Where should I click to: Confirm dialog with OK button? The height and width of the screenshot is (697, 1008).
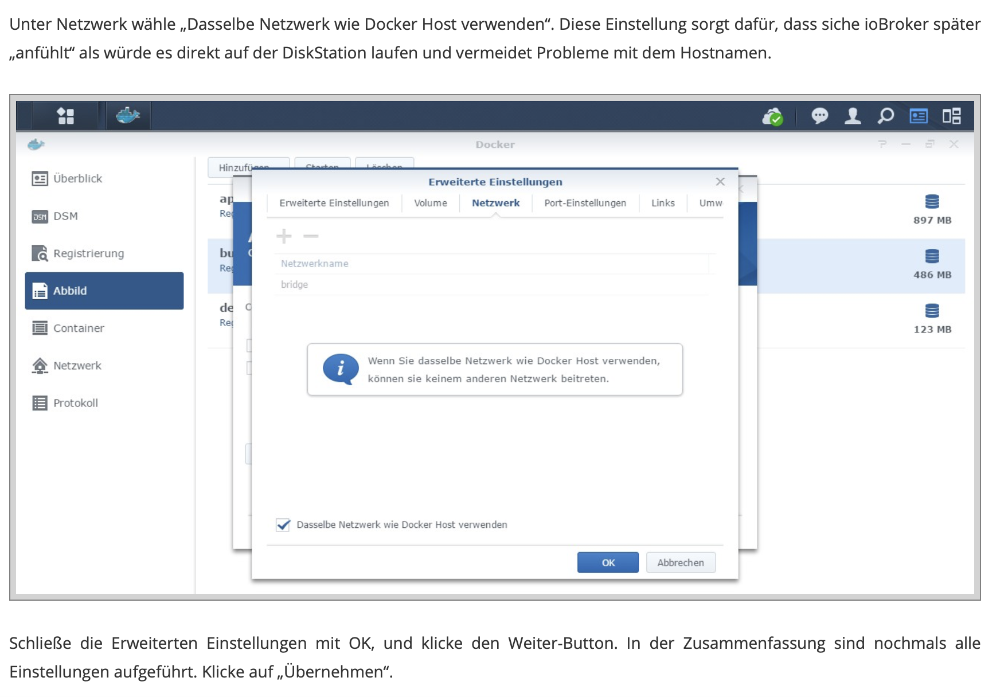tap(608, 562)
